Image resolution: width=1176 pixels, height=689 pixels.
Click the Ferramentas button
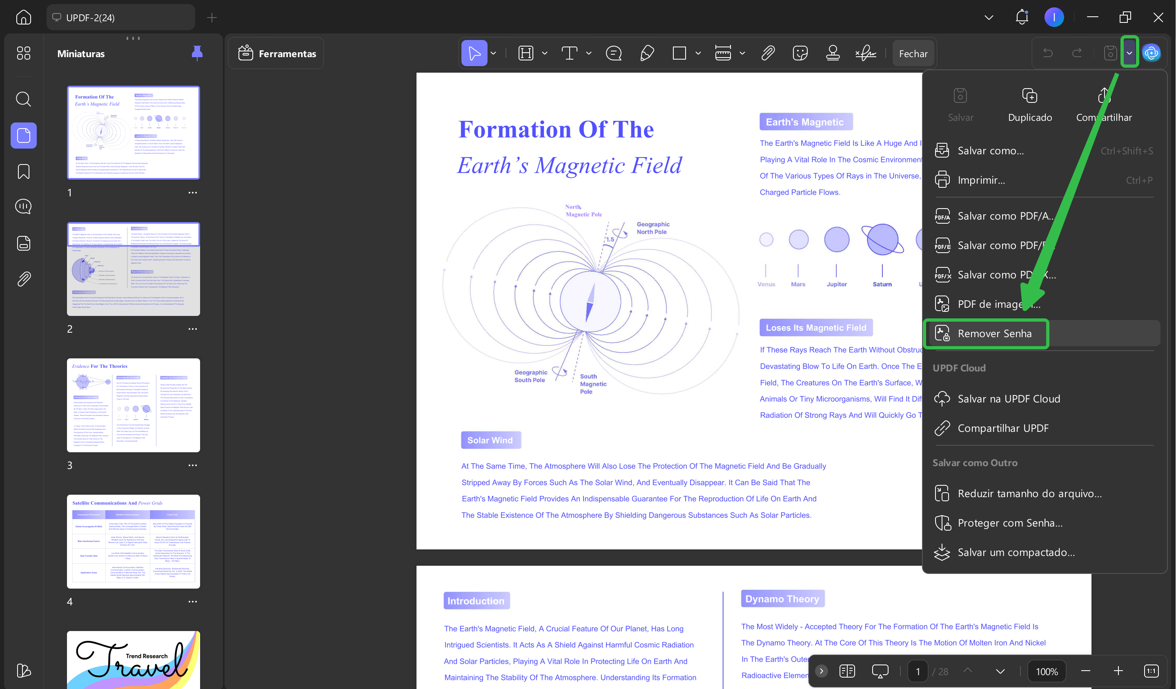coord(277,53)
